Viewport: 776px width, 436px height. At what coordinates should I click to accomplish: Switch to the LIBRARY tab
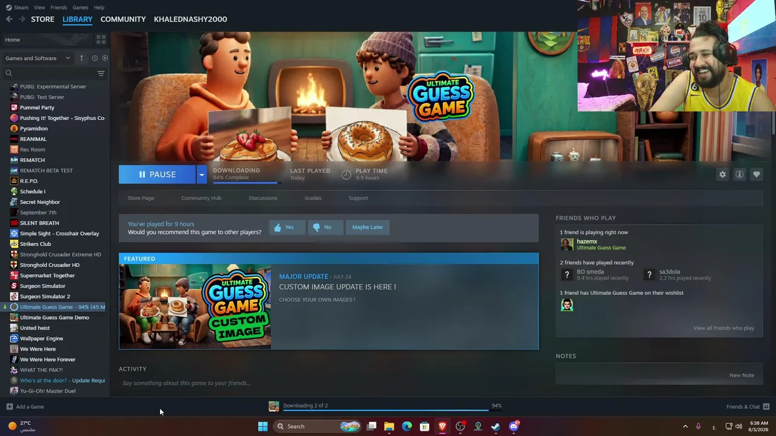point(78,19)
